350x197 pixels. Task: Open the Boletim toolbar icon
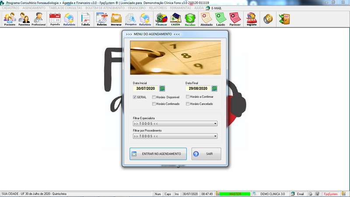(102, 19)
